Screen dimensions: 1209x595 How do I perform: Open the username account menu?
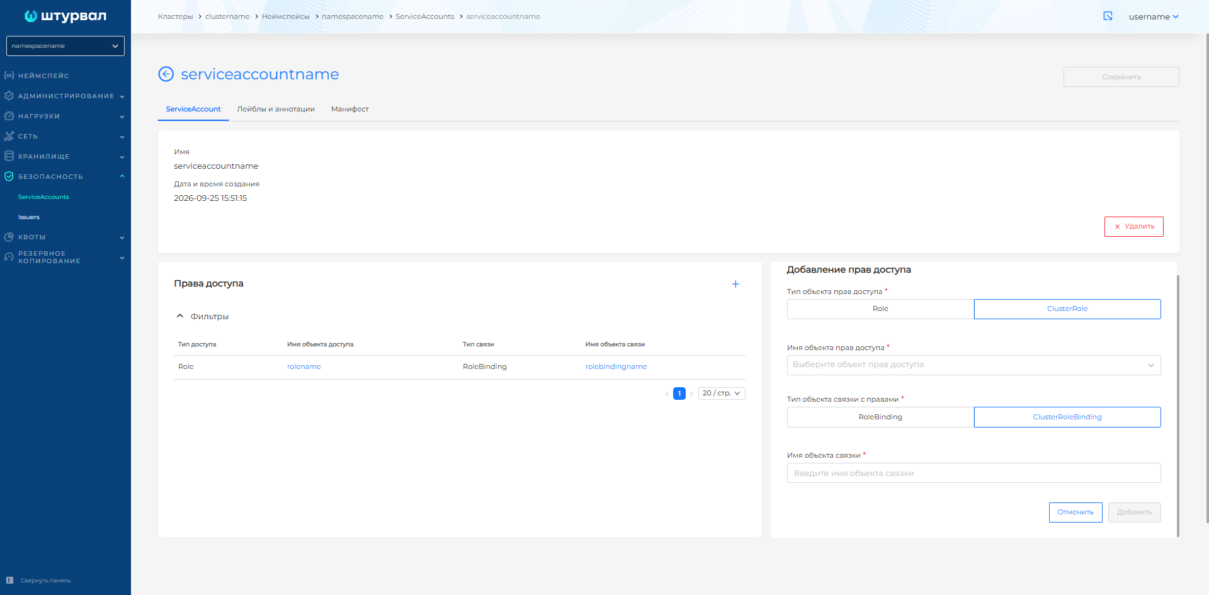[1154, 17]
